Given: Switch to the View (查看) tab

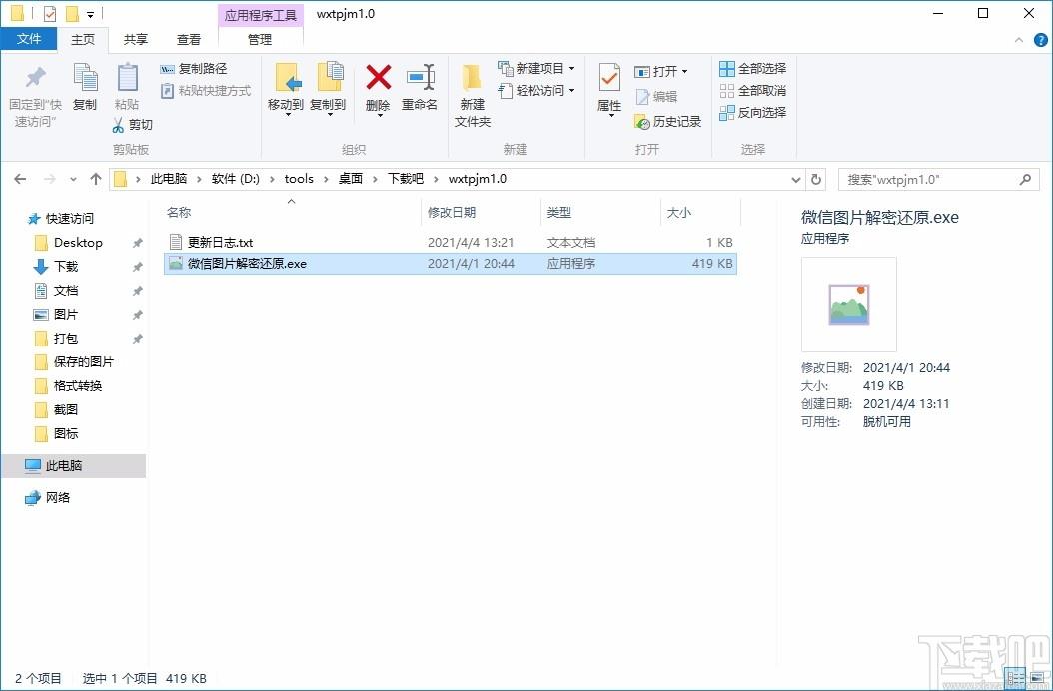Looking at the screenshot, I should [189, 40].
